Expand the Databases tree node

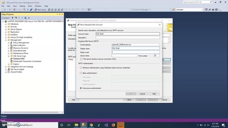pos(6,24)
